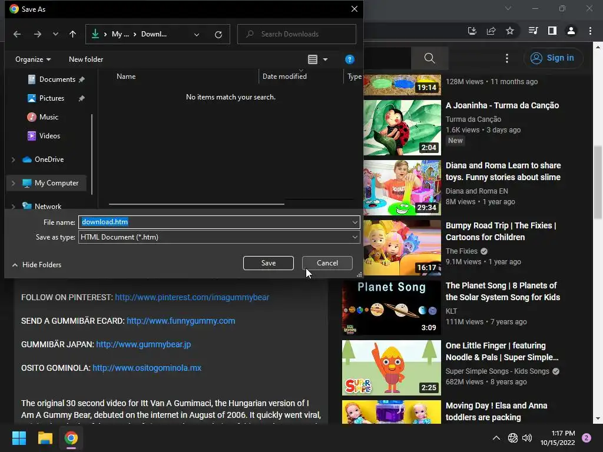Image resolution: width=603 pixels, height=452 pixels.
Task: Open the gummybear.jp link
Action: point(144,344)
